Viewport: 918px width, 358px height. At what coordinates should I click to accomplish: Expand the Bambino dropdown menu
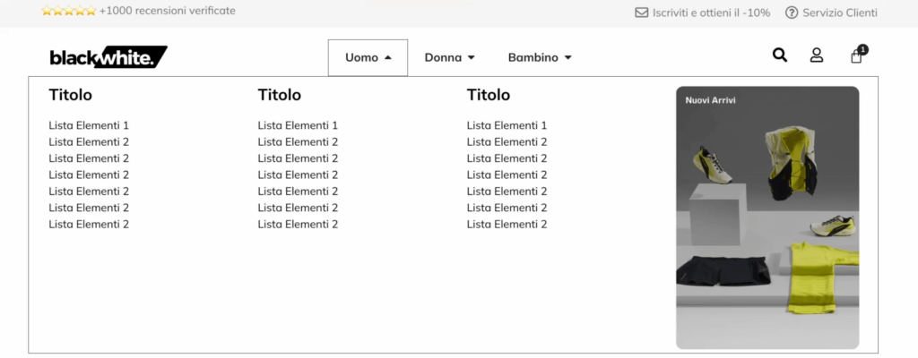coord(540,57)
